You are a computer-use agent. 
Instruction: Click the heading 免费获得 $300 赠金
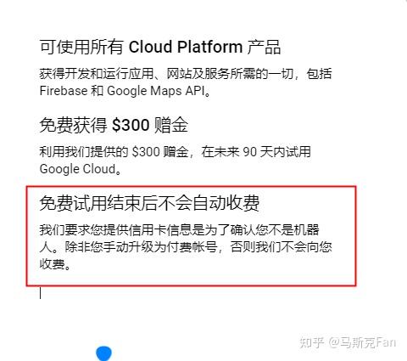click(114, 125)
